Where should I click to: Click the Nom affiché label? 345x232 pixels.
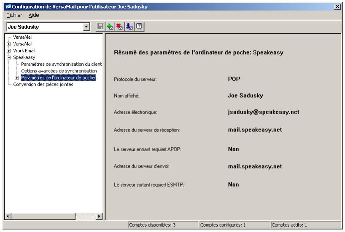[x=127, y=96]
